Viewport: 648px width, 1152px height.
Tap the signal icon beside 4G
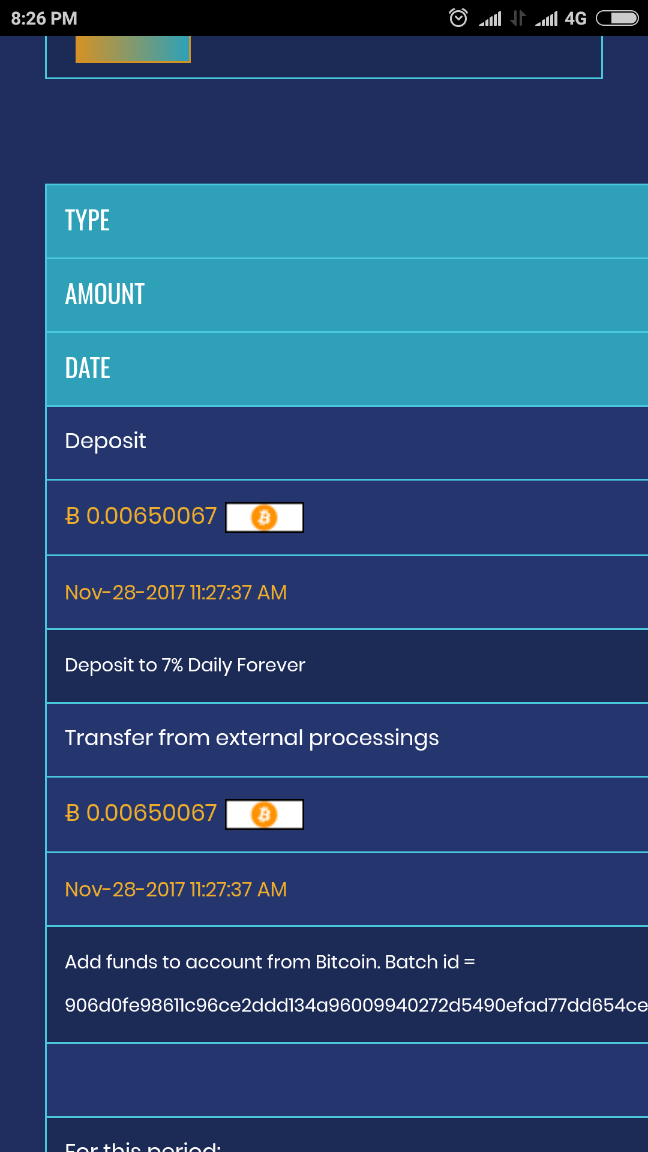click(547, 19)
